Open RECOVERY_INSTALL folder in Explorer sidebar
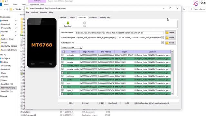 pos(9,46)
